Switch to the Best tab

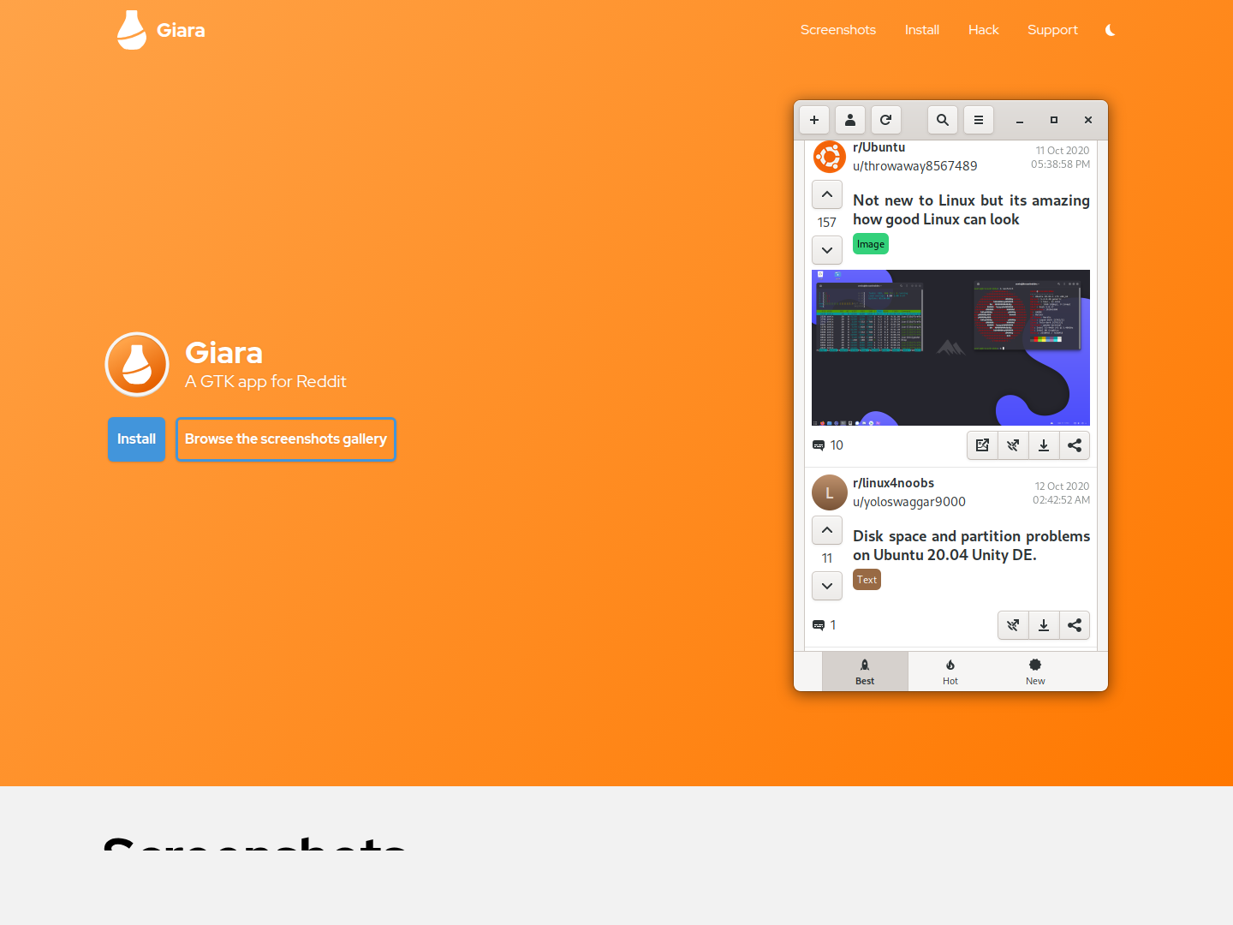click(x=865, y=671)
